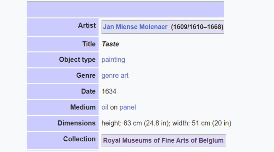Click the word 'on' between oil and panel
The height and width of the screenshot is (152, 274).
pos(114,107)
